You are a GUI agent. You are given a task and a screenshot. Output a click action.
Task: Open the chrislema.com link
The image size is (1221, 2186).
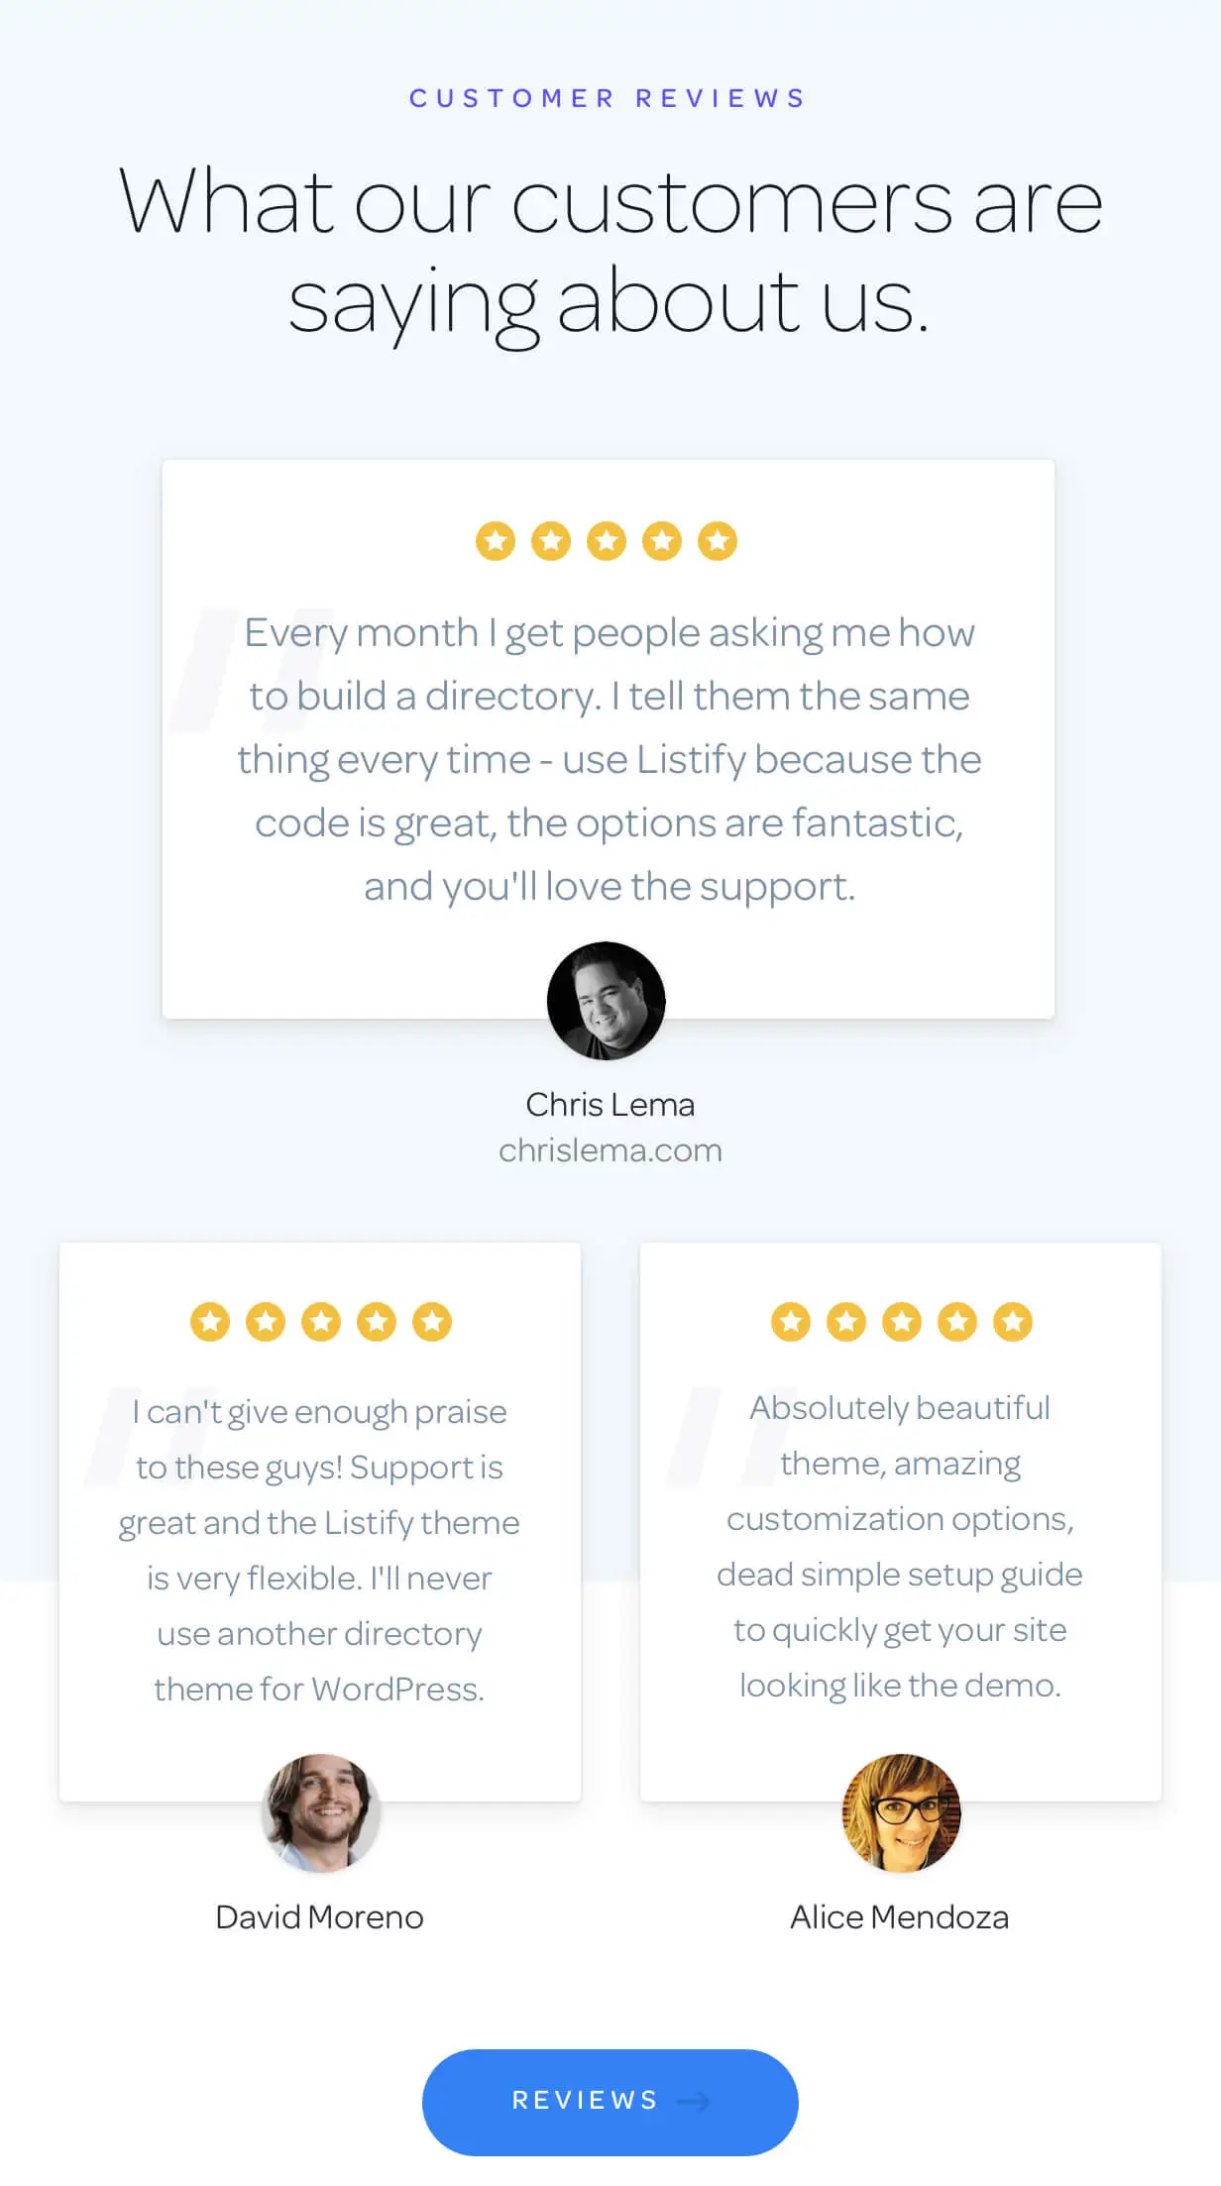coord(609,1149)
